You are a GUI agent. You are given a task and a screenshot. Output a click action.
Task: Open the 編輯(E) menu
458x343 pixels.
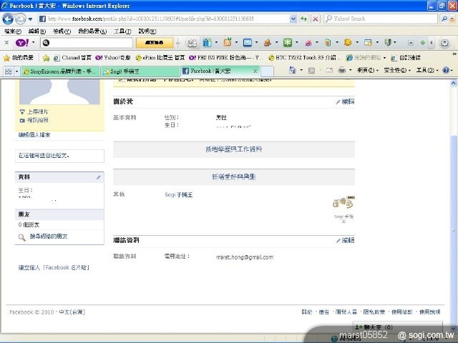point(37,31)
